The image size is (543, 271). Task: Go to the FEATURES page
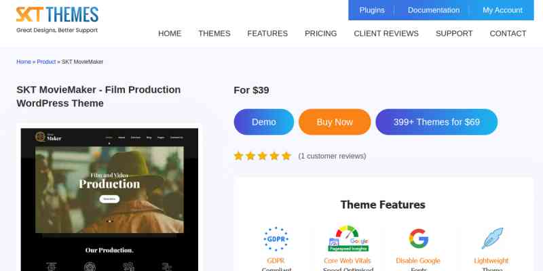(x=267, y=33)
